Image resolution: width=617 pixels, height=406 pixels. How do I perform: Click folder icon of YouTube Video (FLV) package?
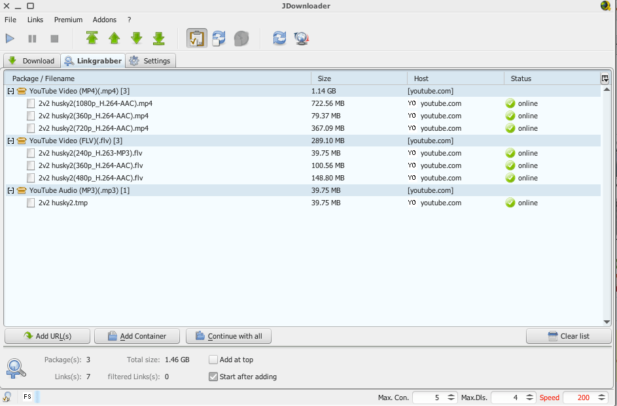pyautogui.click(x=22, y=141)
